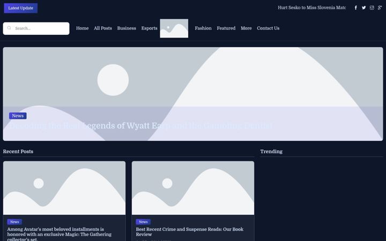Click the Recent Posts heading
The height and width of the screenshot is (241, 386).
point(18,152)
